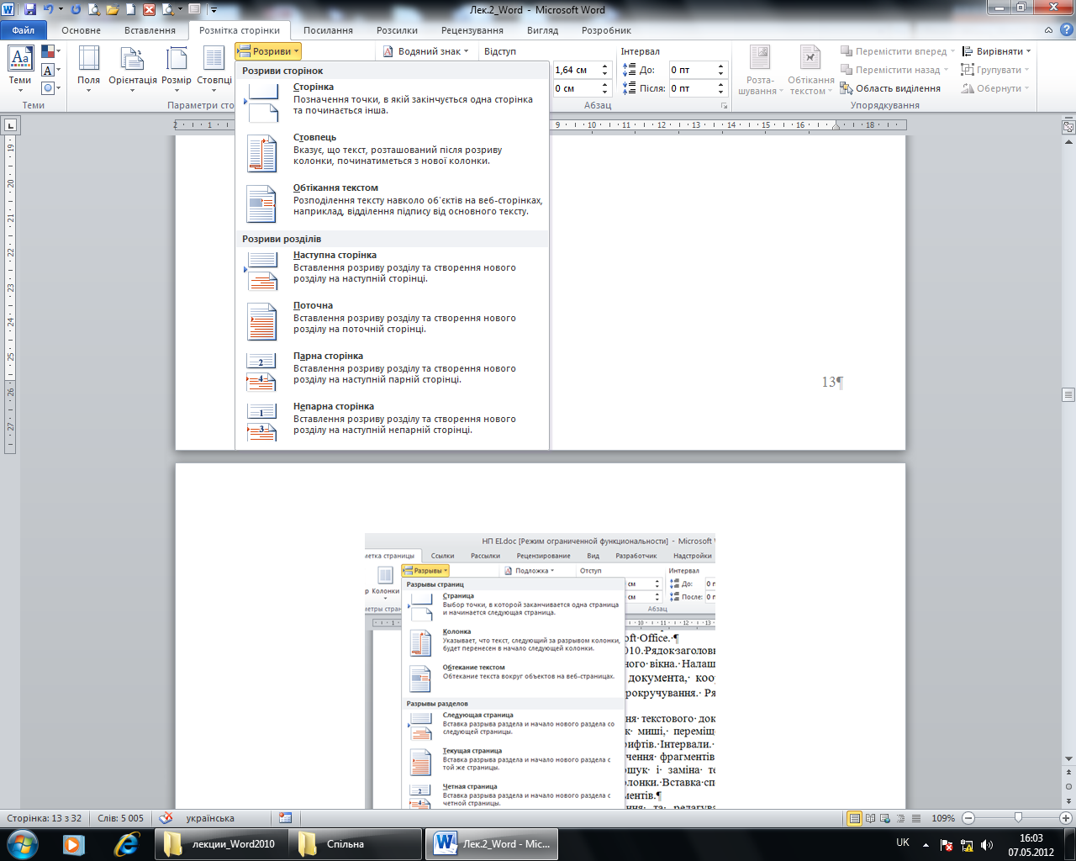Click Слів: 5 005 word count
Viewport: 1076px width, 861px height.
(x=120, y=818)
